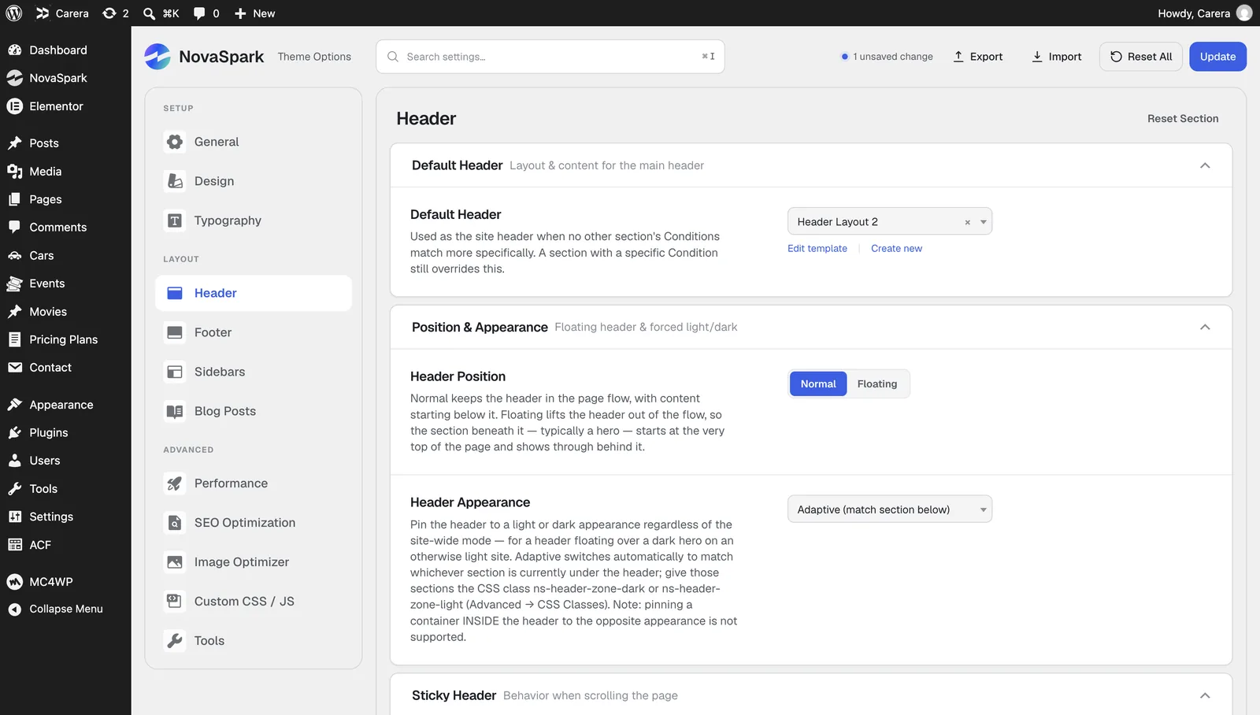Open the NovaSpark Tools section
The width and height of the screenshot is (1260, 715).
254,641
